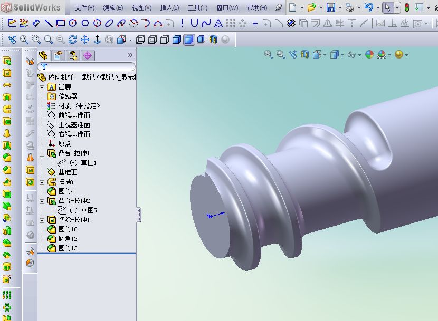This screenshot has width=438, height=321.
Task: Select the Spline sketch tool
Action: (206, 23)
